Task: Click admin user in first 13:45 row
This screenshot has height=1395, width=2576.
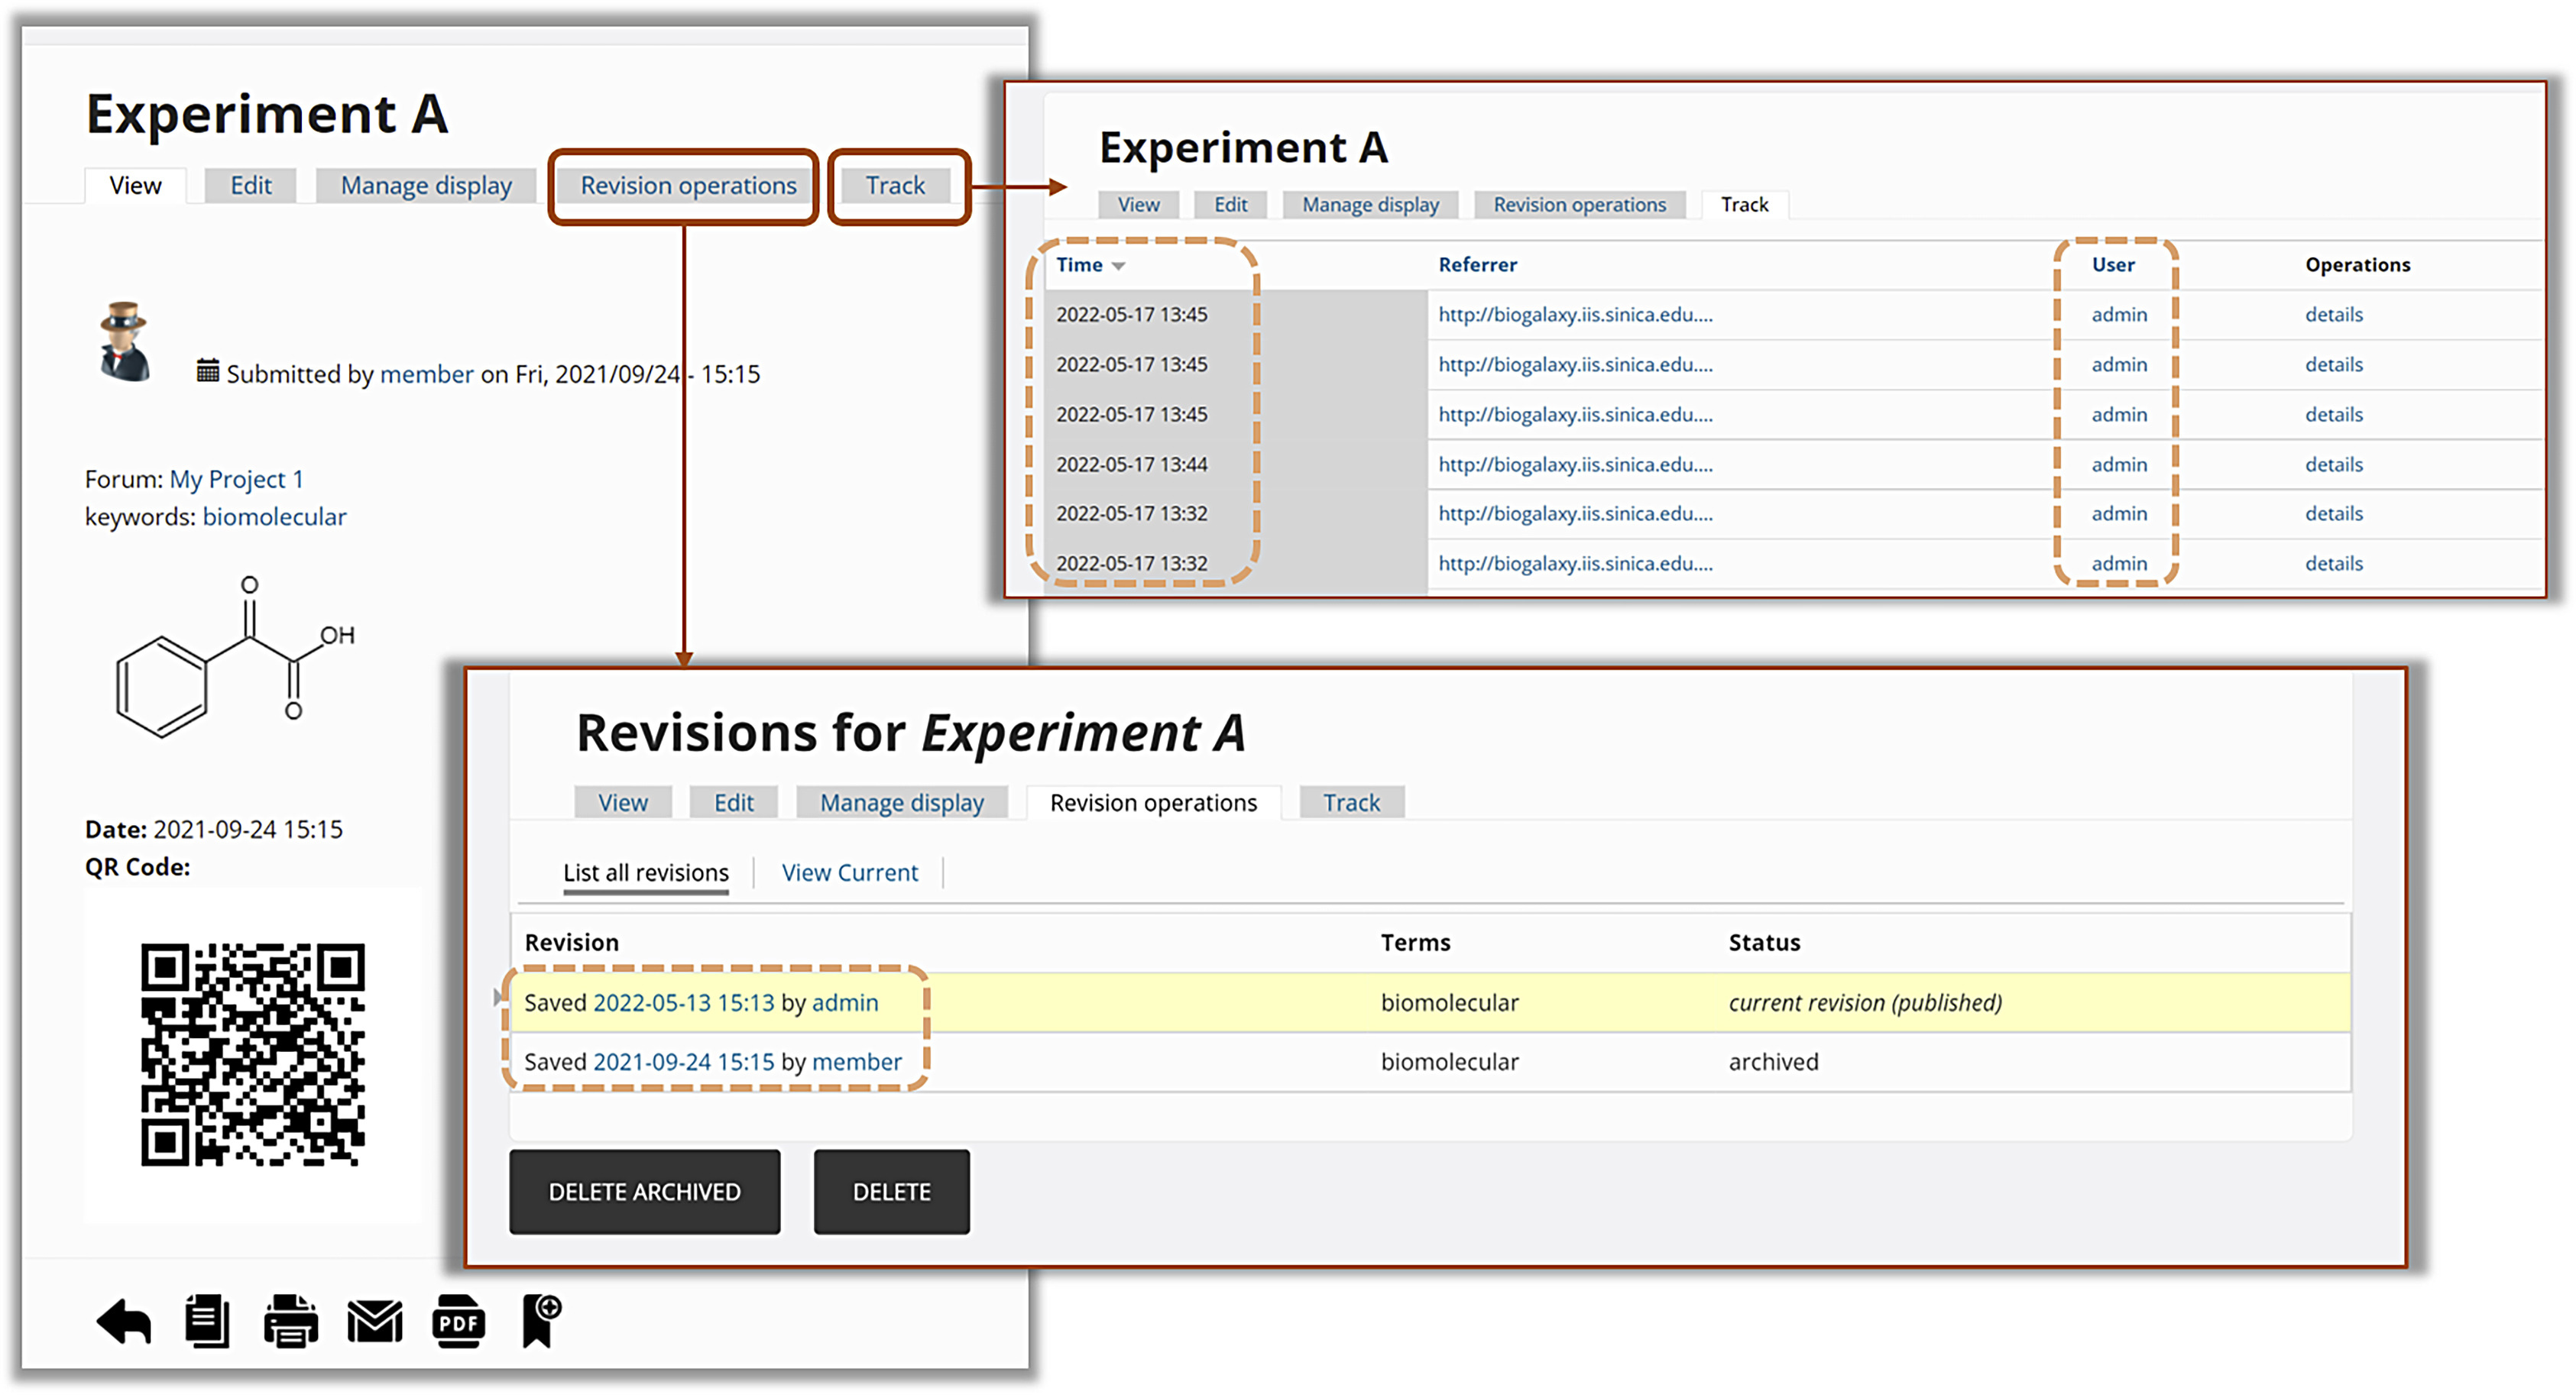Action: [2119, 315]
